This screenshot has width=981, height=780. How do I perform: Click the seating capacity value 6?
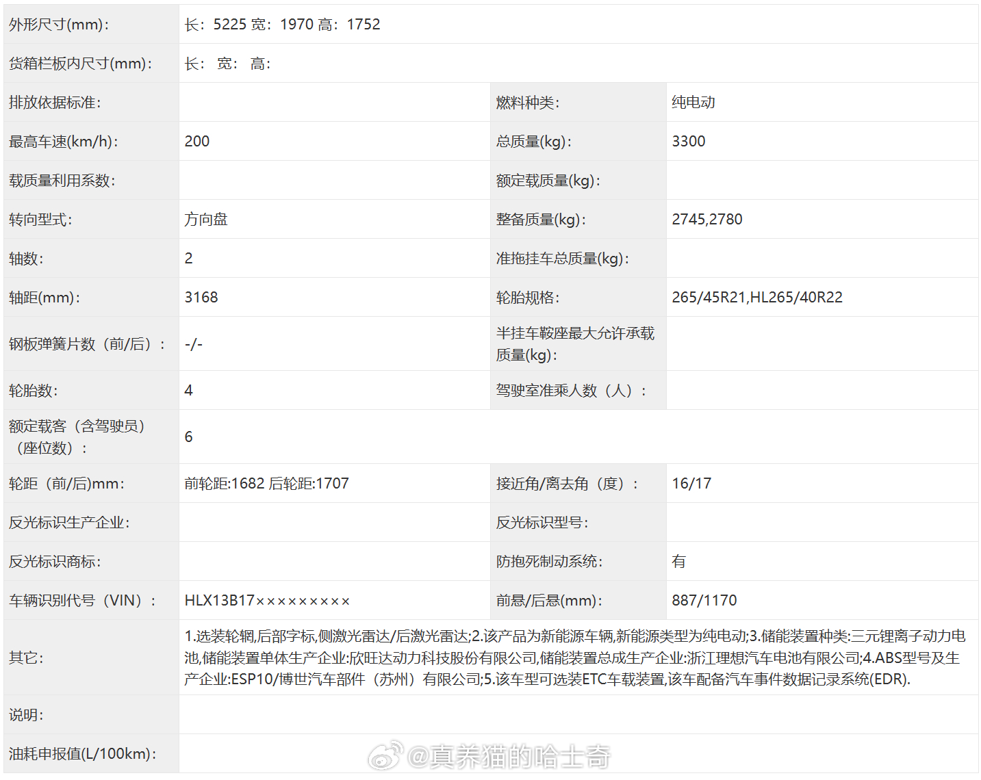[189, 437]
